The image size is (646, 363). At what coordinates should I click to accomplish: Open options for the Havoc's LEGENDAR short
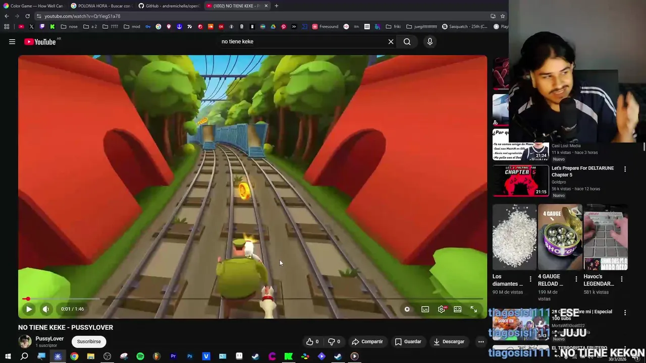click(x=621, y=279)
